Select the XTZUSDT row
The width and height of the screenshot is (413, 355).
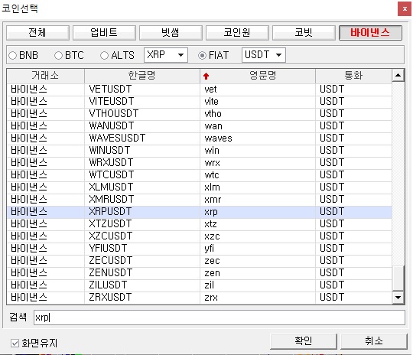[x=200, y=224]
